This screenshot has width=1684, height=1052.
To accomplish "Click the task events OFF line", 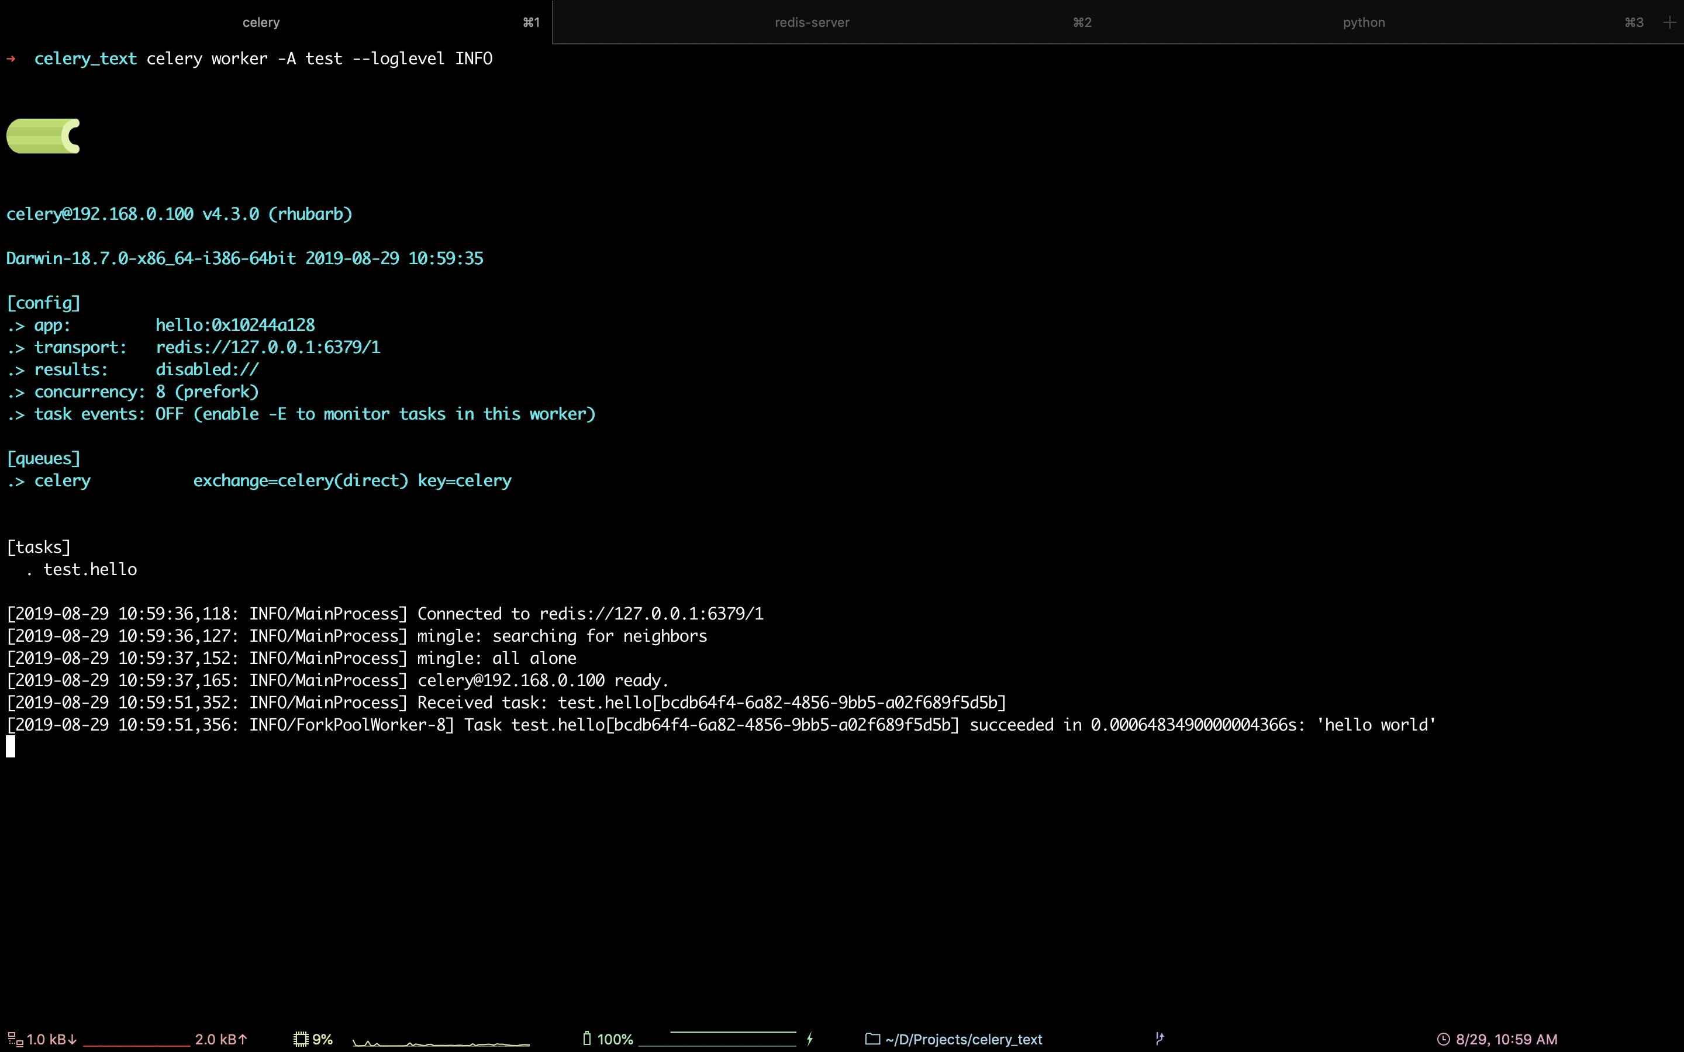I will coord(301,414).
